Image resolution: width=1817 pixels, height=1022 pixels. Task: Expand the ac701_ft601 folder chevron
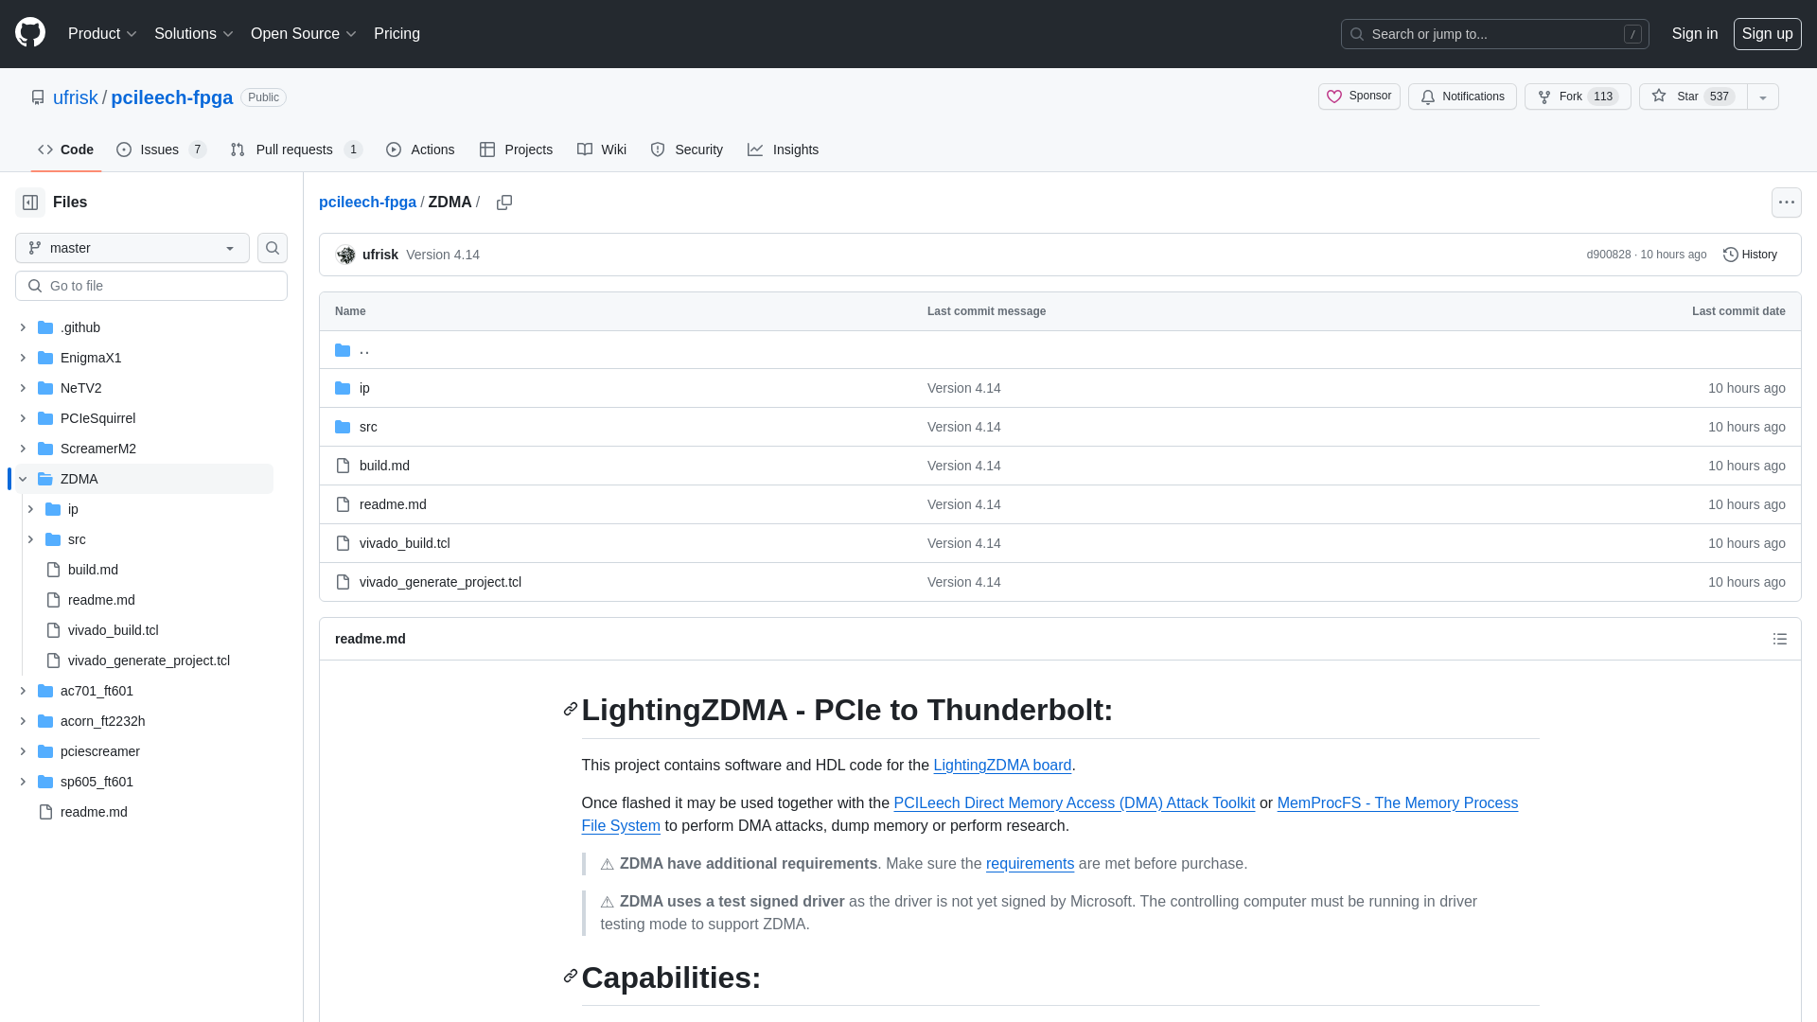(x=23, y=691)
